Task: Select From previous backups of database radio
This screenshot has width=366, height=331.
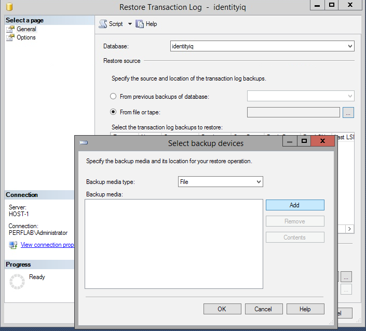Action: click(113, 96)
